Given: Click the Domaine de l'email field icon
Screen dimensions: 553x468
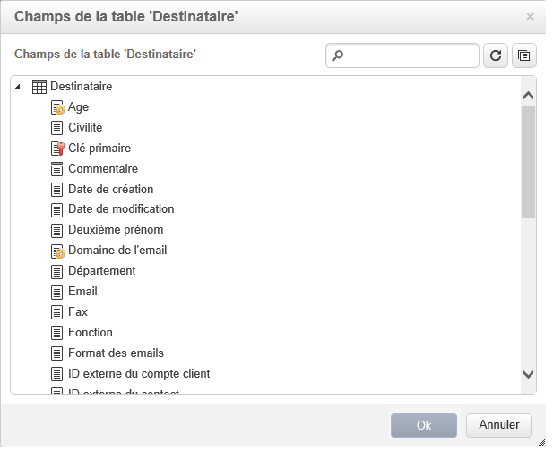Looking at the screenshot, I should [x=57, y=251].
